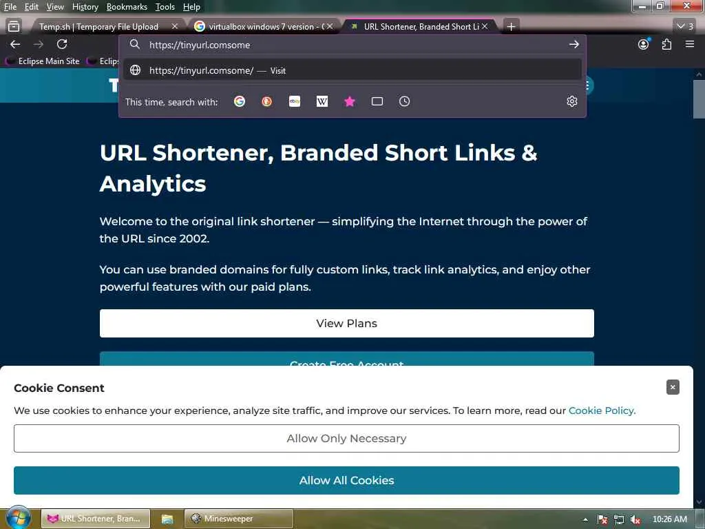This screenshot has height=529, width=705.
Task: Search open tabs icon
Action: click(377, 102)
